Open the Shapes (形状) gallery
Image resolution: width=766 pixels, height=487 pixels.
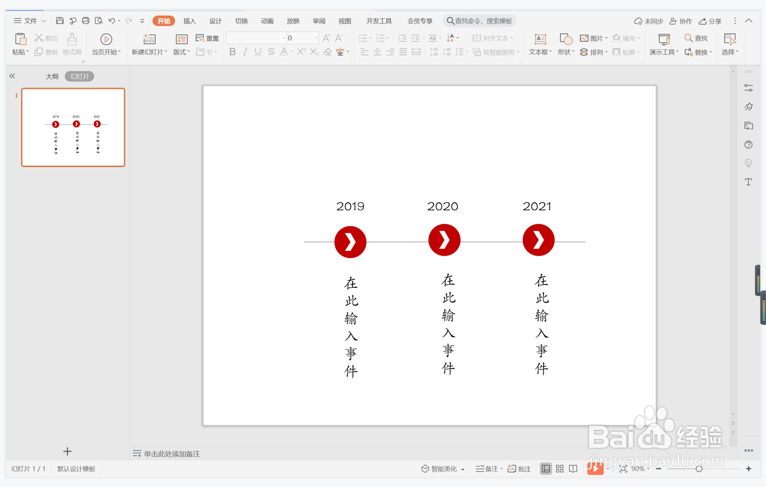tap(566, 40)
